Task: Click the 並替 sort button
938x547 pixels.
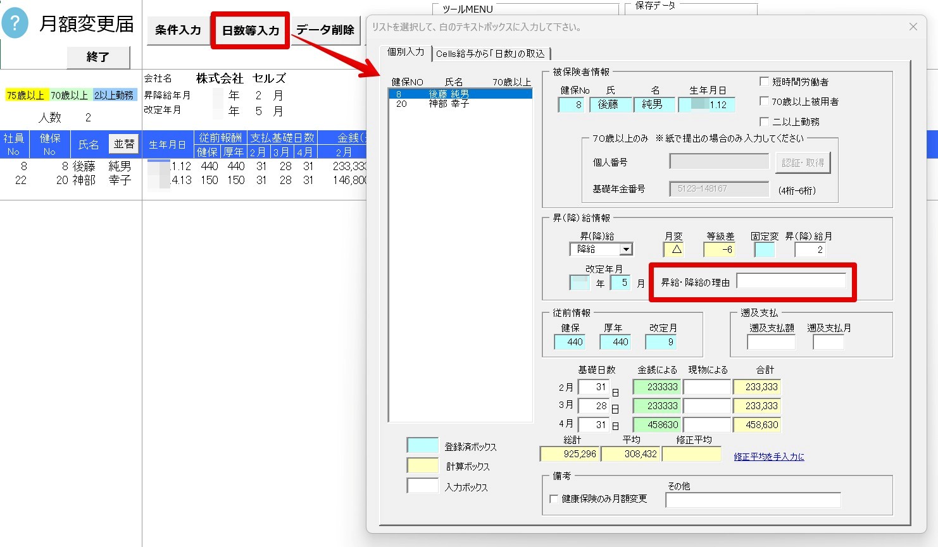Action: click(x=124, y=144)
